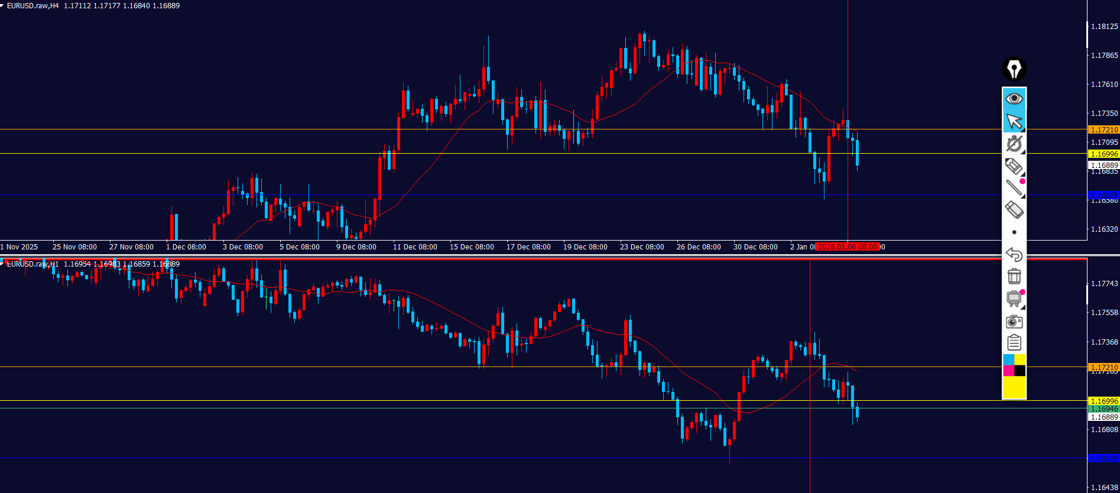Open the clipboard notes icon
Image resolution: width=1120 pixels, height=493 pixels.
[1014, 343]
